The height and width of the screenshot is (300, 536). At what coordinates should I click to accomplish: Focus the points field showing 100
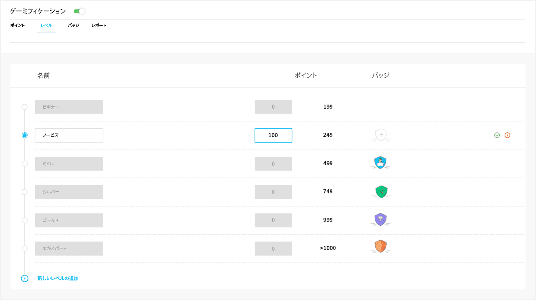point(273,135)
